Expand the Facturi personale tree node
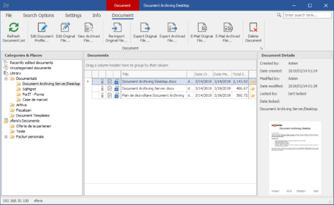This screenshot has width=334, height=205. [x=6, y=137]
